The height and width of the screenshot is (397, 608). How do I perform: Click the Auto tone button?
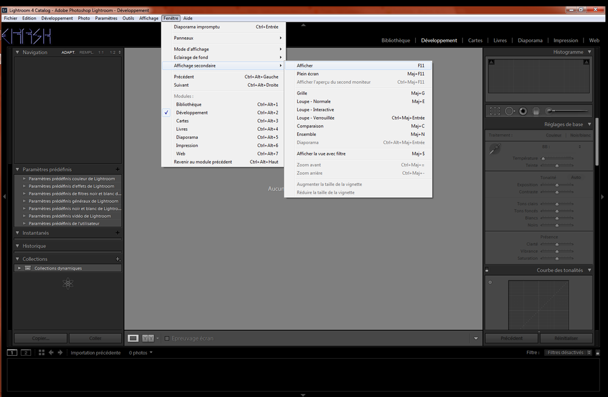click(576, 177)
